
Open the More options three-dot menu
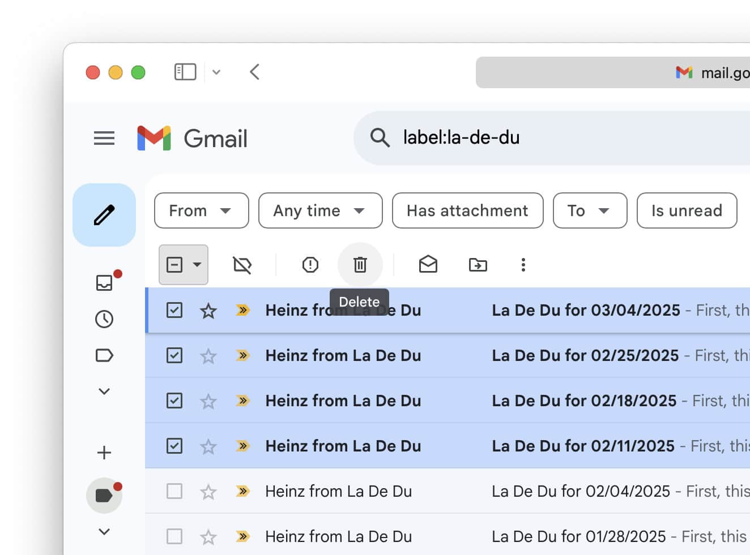(523, 265)
